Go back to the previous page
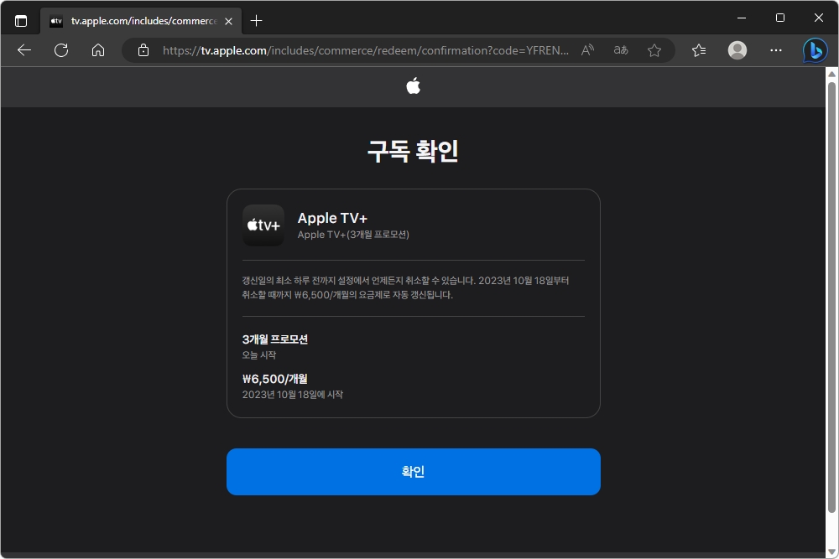 point(24,50)
